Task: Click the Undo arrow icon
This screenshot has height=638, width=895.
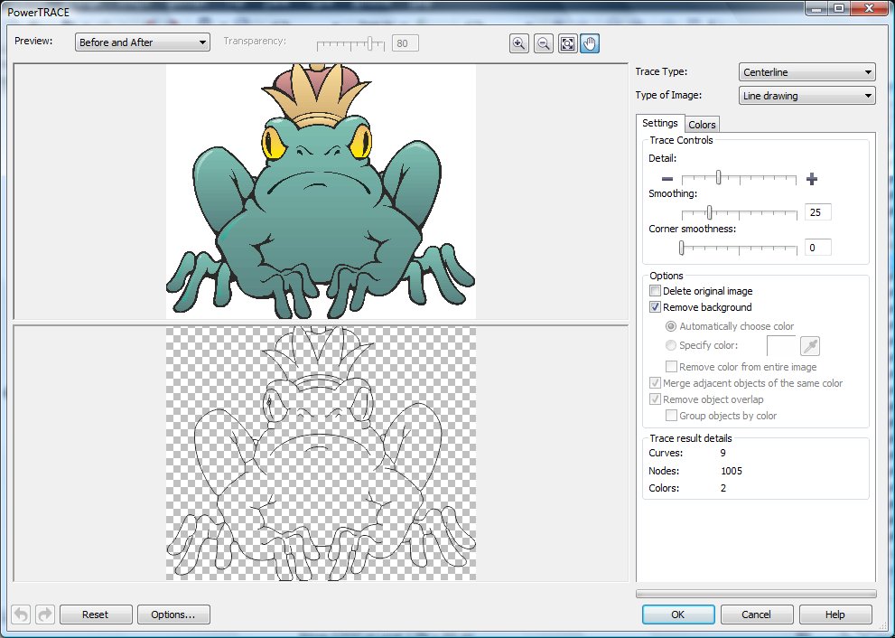Action: click(22, 615)
